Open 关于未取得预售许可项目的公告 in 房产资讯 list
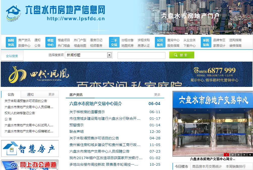Viewport: 253px width, 170px height. (94, 138)
